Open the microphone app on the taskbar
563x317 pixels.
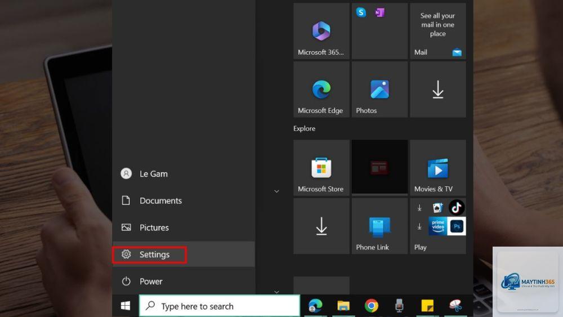coord(399,306)
